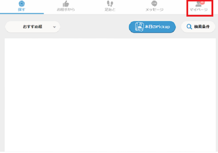218x153 pixels.
Task: Click the 本日のPickup button text
Action: [x=157, y=27]
